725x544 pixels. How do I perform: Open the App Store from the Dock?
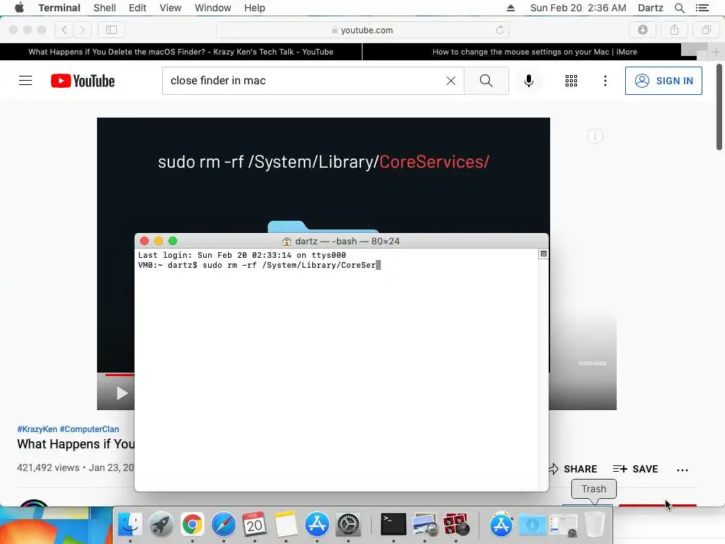[316, 525]
